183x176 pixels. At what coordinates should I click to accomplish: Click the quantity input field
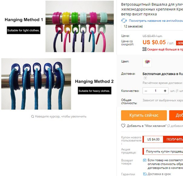pos(155,91)
